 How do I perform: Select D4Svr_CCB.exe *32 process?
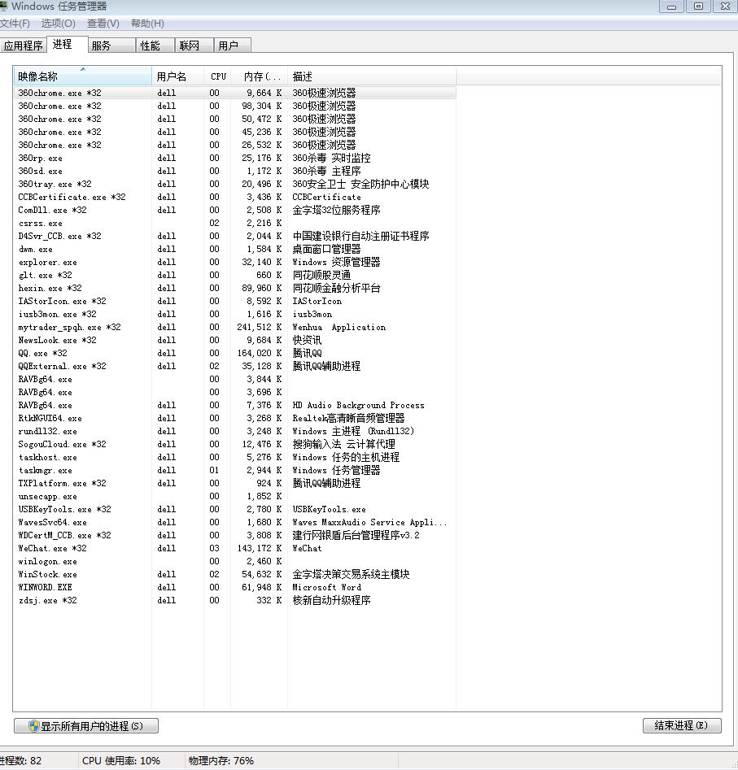pos(235,237)
